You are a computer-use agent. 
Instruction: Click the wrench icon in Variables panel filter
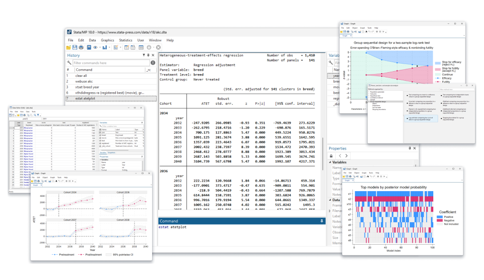(330, 63)
